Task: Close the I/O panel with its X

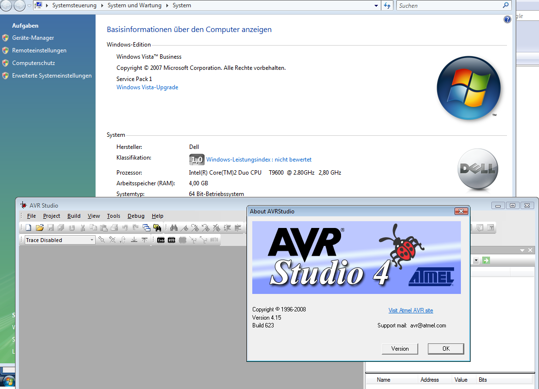Action: pos(530,250)
